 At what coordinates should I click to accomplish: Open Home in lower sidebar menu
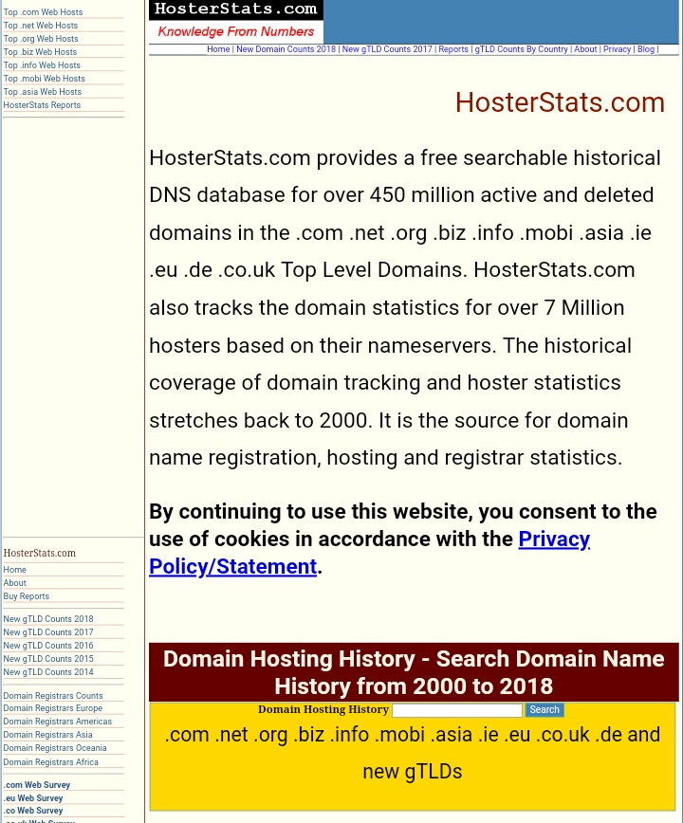point(14,570)
